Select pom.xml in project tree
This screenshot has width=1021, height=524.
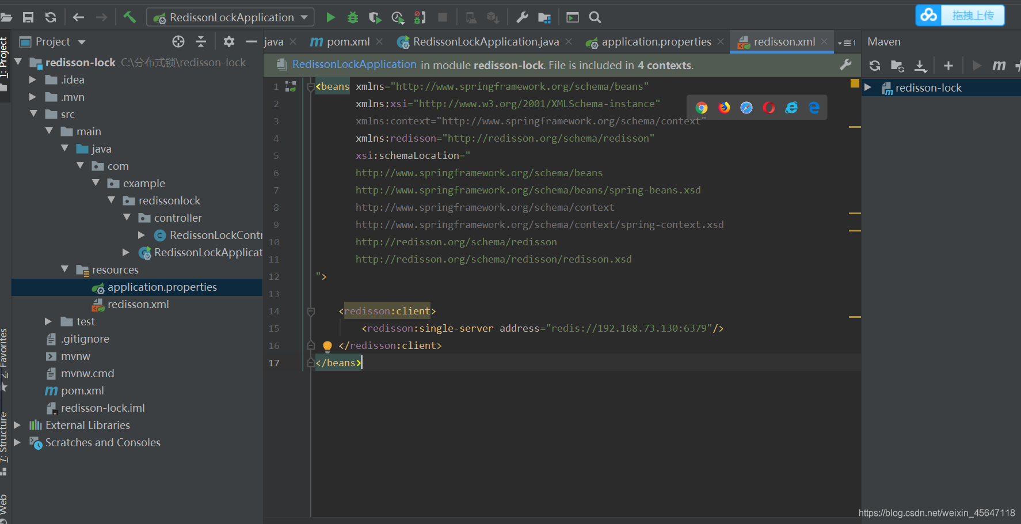82,390
